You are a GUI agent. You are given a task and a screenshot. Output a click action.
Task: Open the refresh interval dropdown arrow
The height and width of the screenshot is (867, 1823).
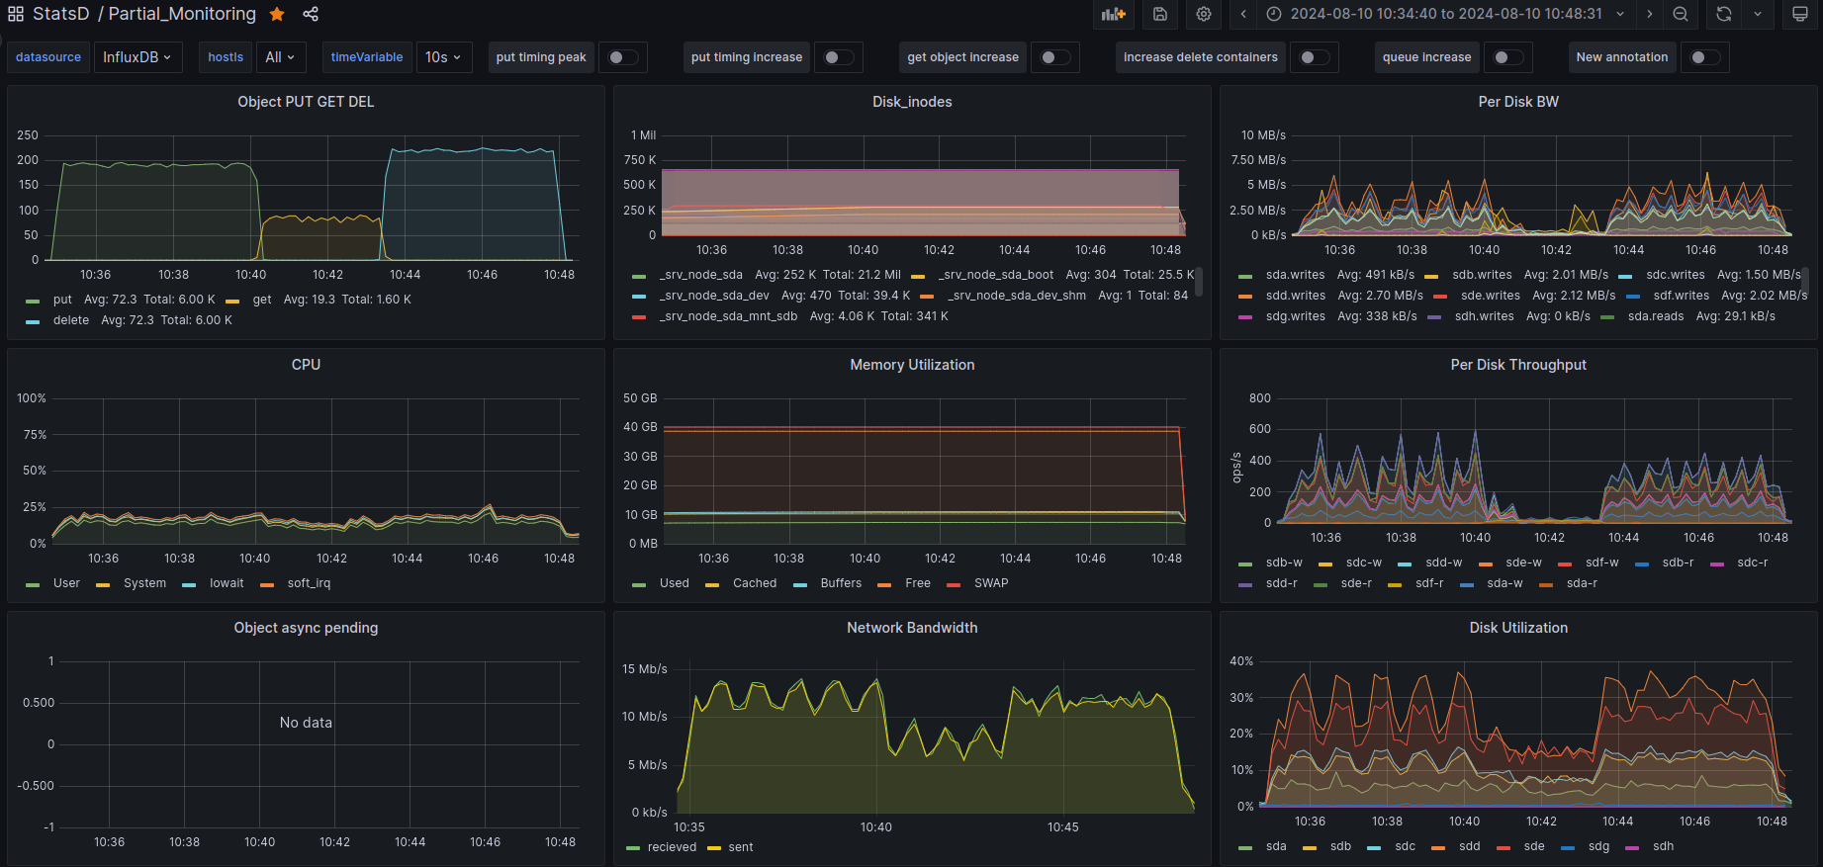pos(1758,14)
